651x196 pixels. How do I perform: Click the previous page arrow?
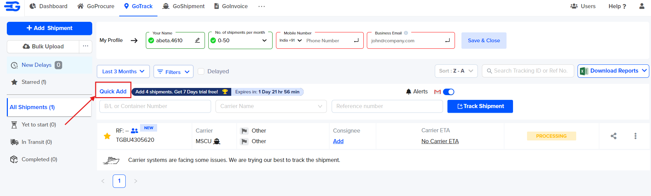[103, 181]
